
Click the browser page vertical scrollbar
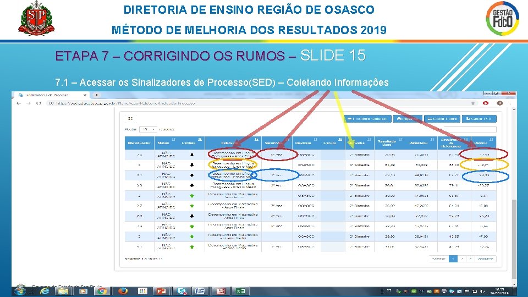[514, 238]
